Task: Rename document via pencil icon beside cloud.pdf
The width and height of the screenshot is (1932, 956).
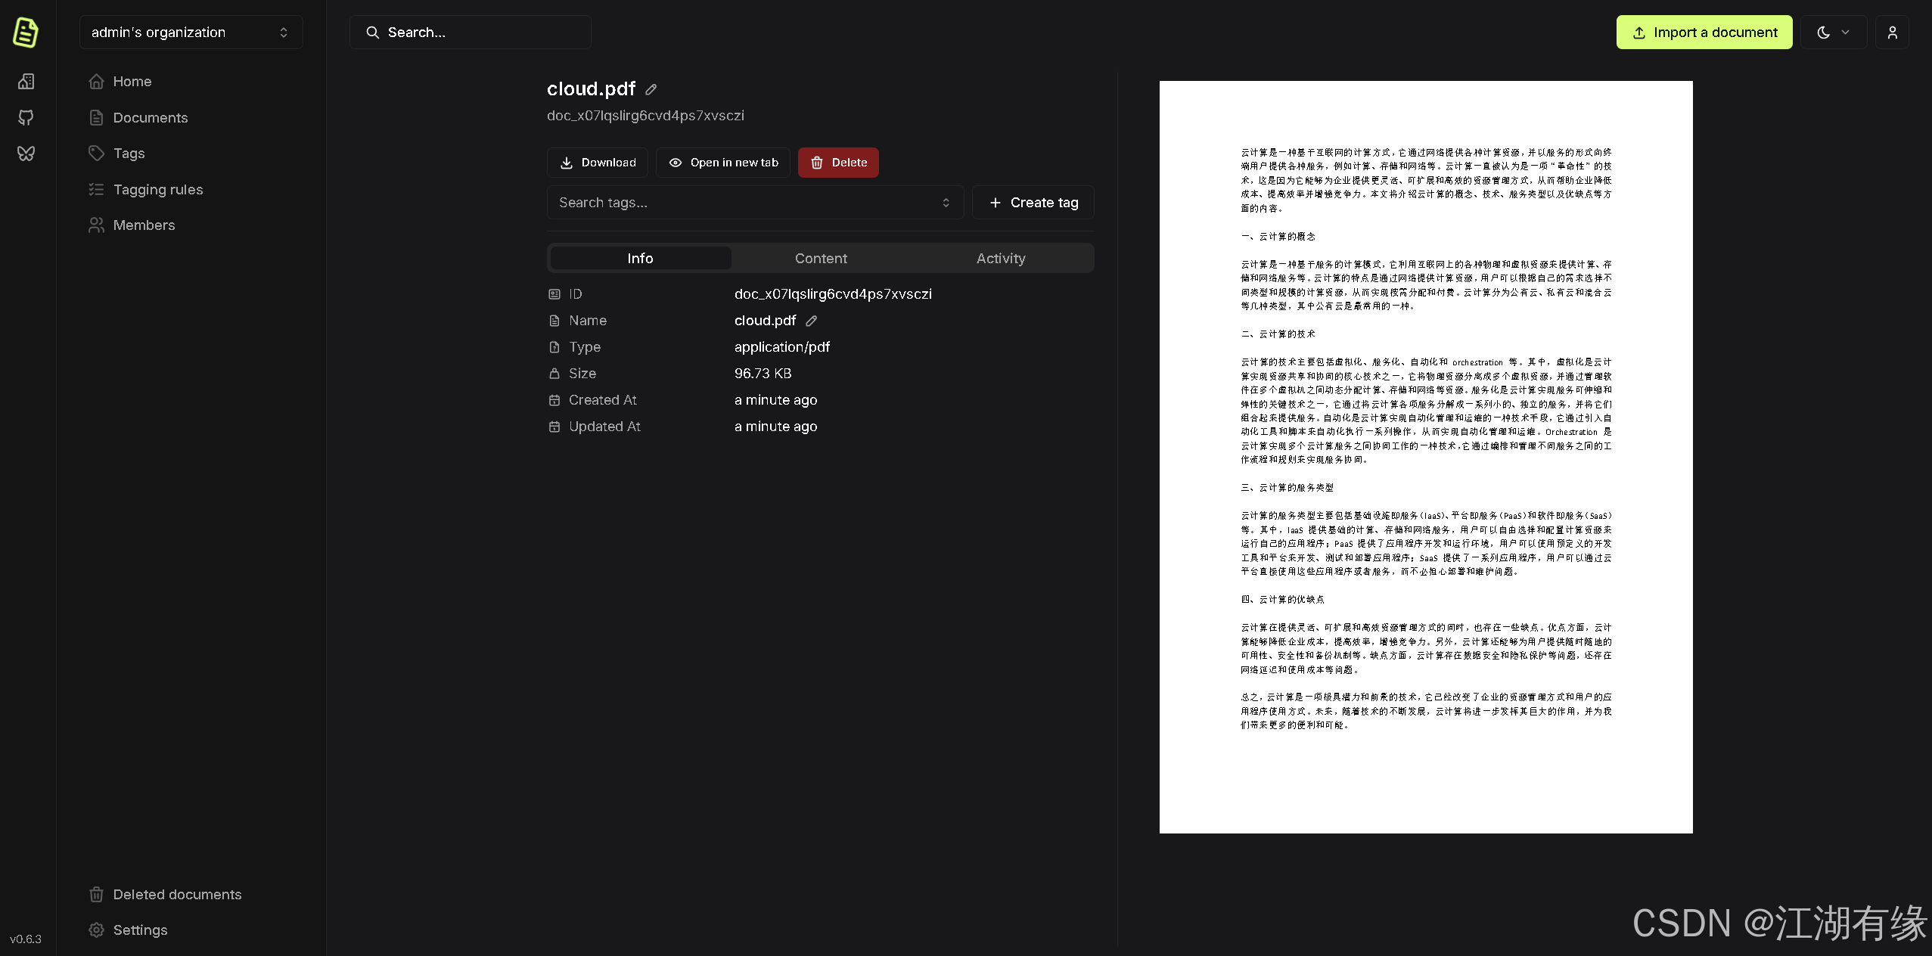Action: point(650,89)
